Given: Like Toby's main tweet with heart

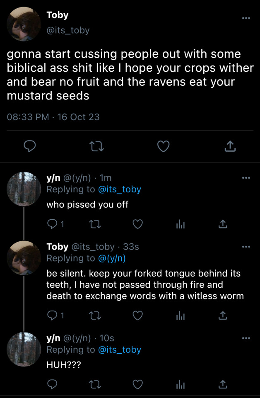Looking at the screenshot, I should click(x=164, y=146).
